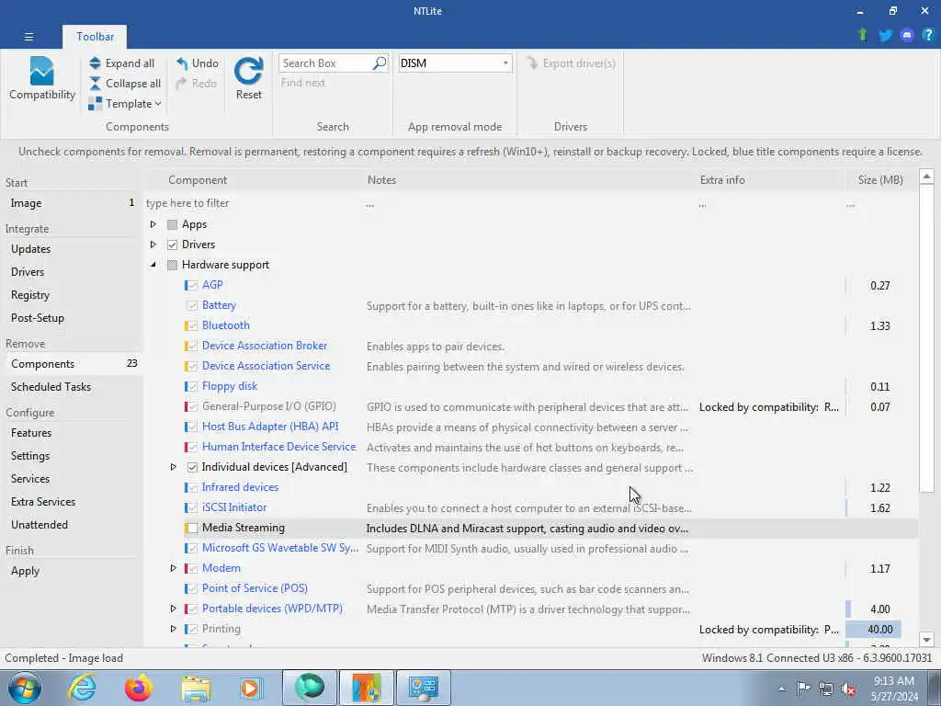
Task: Click the Export driver(s) button
Action: (x=571, y=63)
